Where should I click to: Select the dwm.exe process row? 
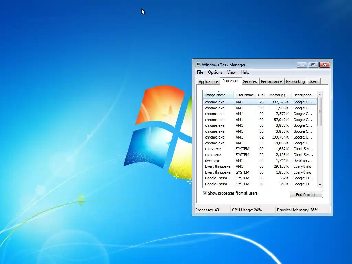[260, 161]
